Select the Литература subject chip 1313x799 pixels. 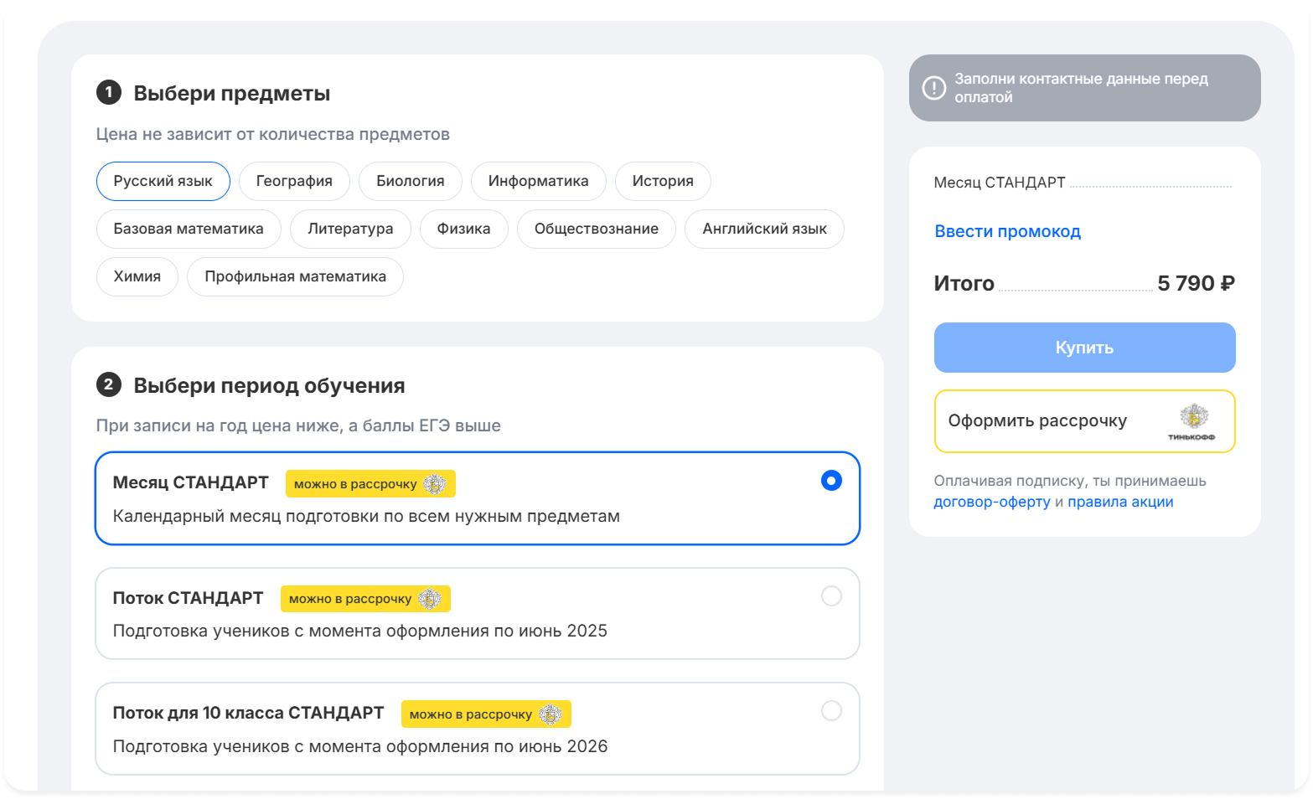[350, 229]
